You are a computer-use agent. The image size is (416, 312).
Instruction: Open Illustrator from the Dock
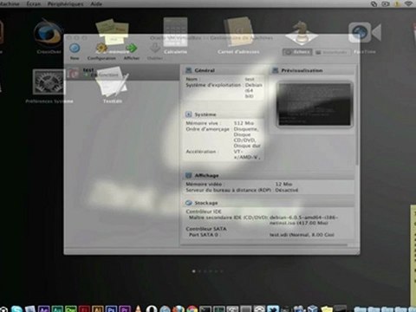point(98,309)
